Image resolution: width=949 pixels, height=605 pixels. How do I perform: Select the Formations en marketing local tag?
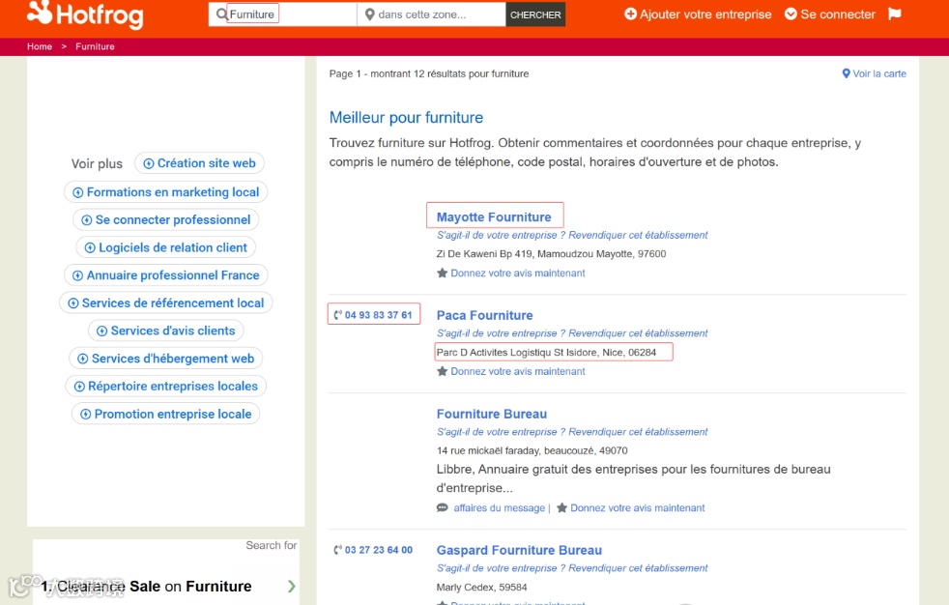pos(166,192)
